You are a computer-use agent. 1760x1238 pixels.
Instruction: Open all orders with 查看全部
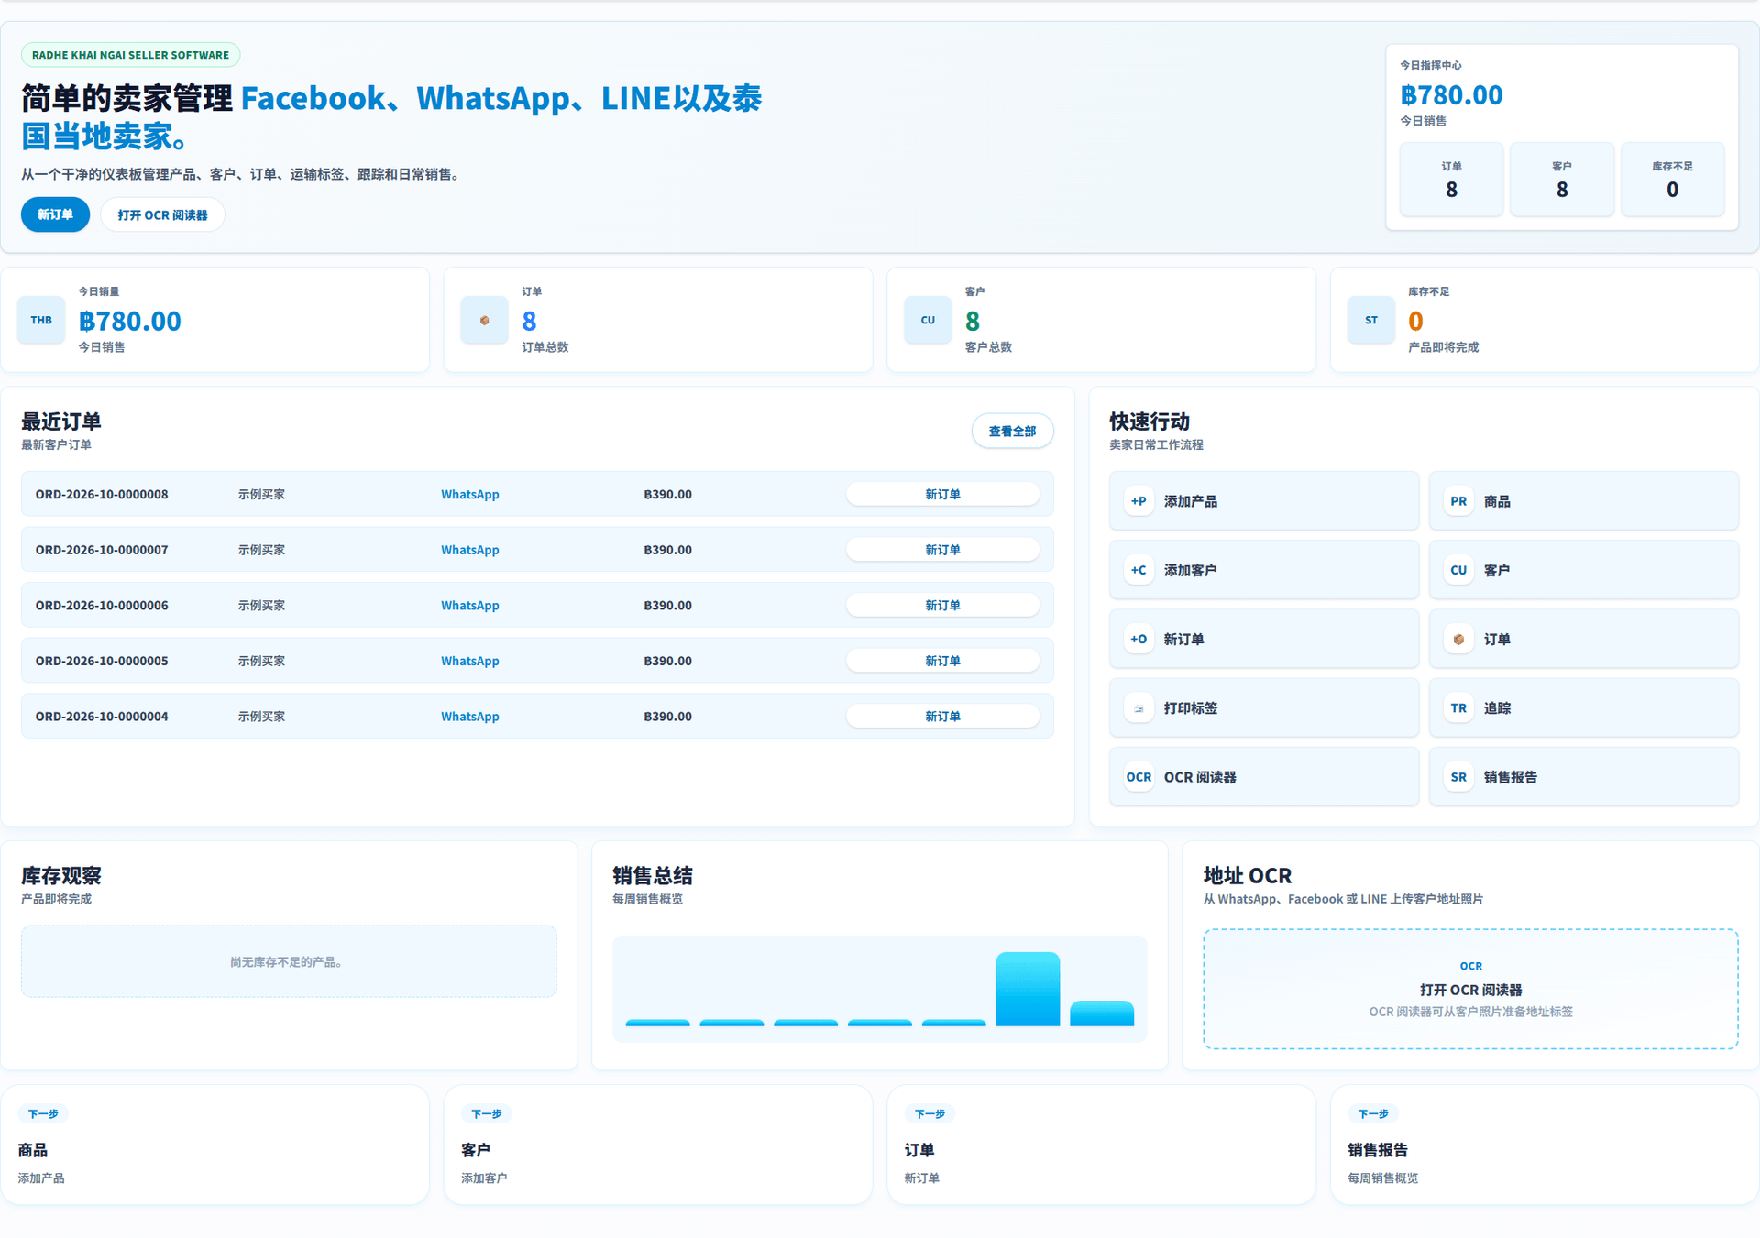1012,431
